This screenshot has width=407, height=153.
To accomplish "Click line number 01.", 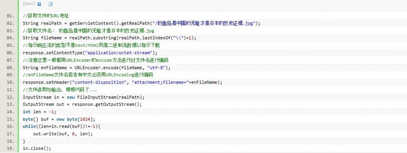I will [11, 16].
